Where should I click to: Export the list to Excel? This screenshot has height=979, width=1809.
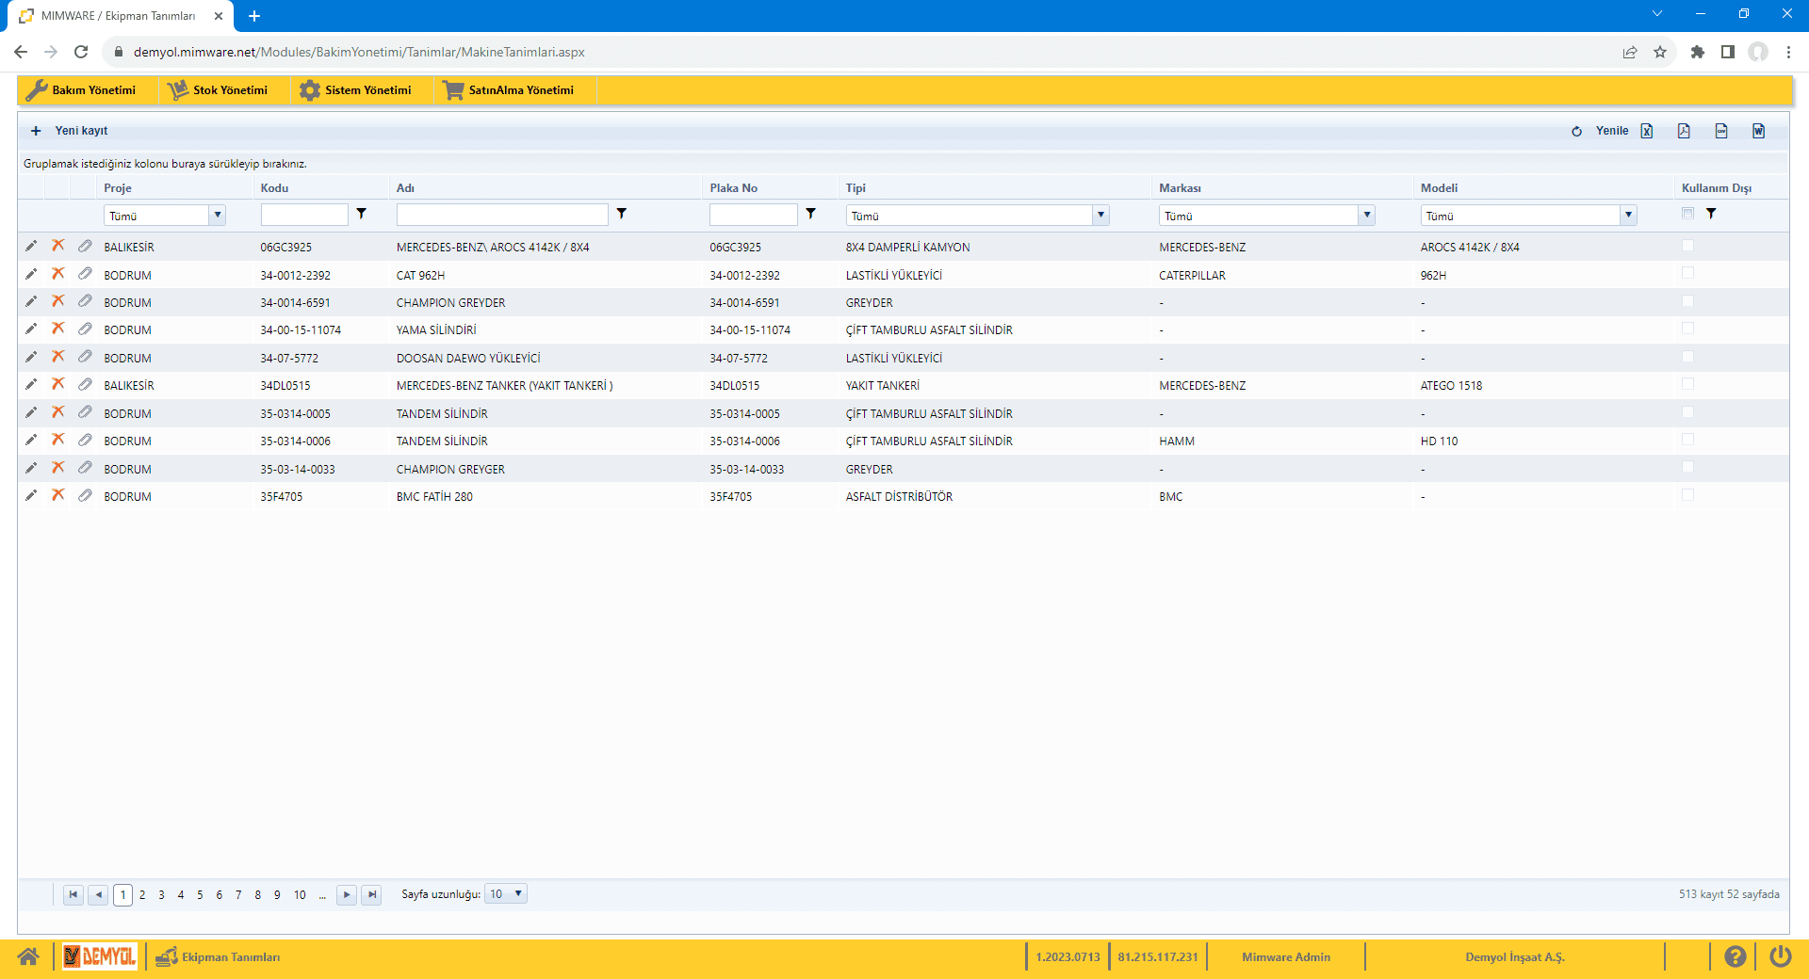click(1647, 131)
